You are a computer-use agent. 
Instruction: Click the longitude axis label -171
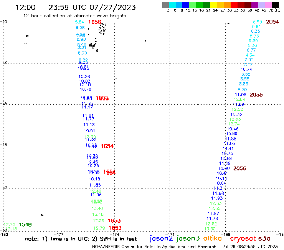point(170,234)
